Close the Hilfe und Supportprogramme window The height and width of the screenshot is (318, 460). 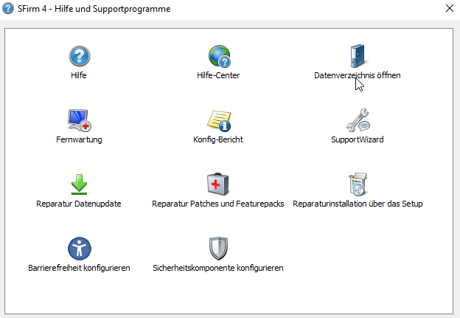[x=449, y=9]
